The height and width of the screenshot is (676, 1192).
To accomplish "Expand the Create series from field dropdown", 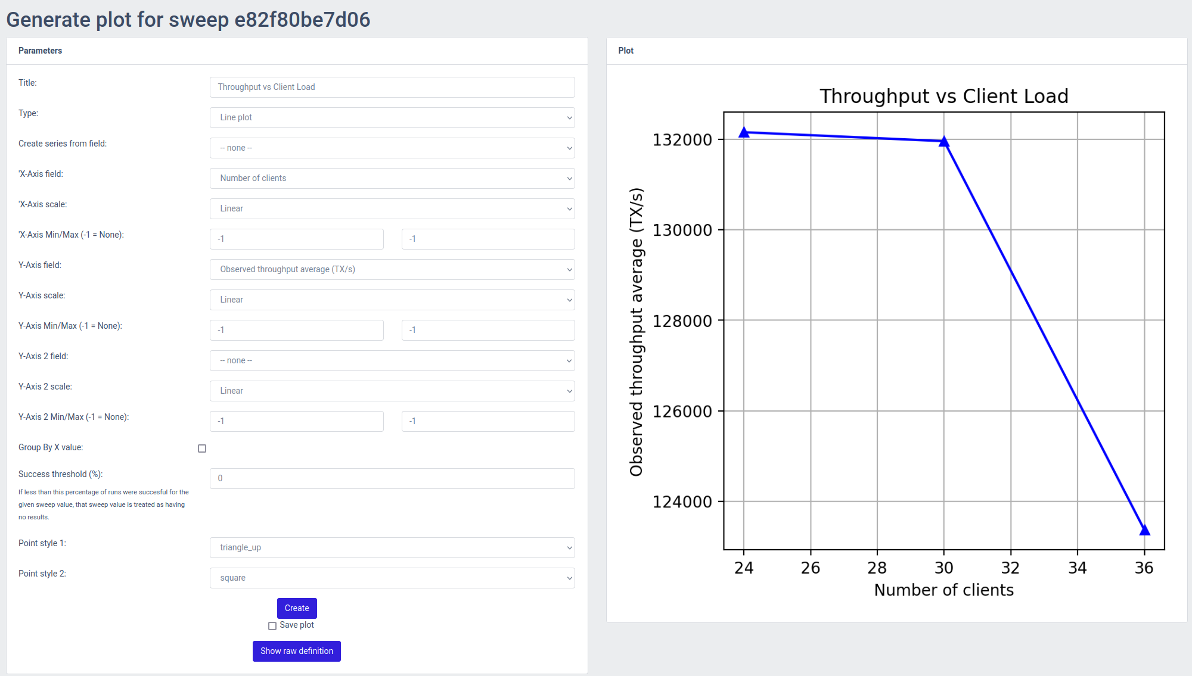I will 392,148.
